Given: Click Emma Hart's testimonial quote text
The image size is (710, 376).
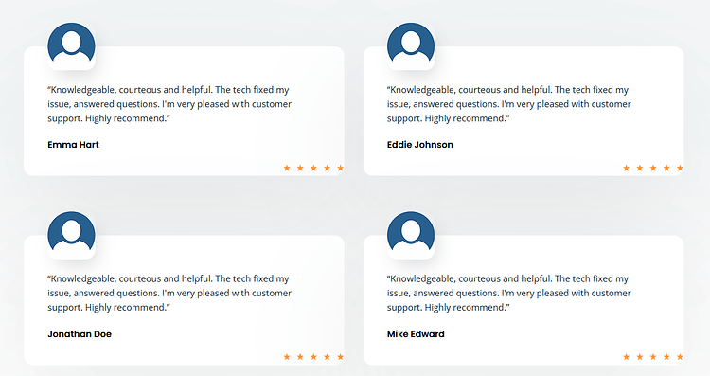Looking at the screenshot, I should [x=169, y=104].
